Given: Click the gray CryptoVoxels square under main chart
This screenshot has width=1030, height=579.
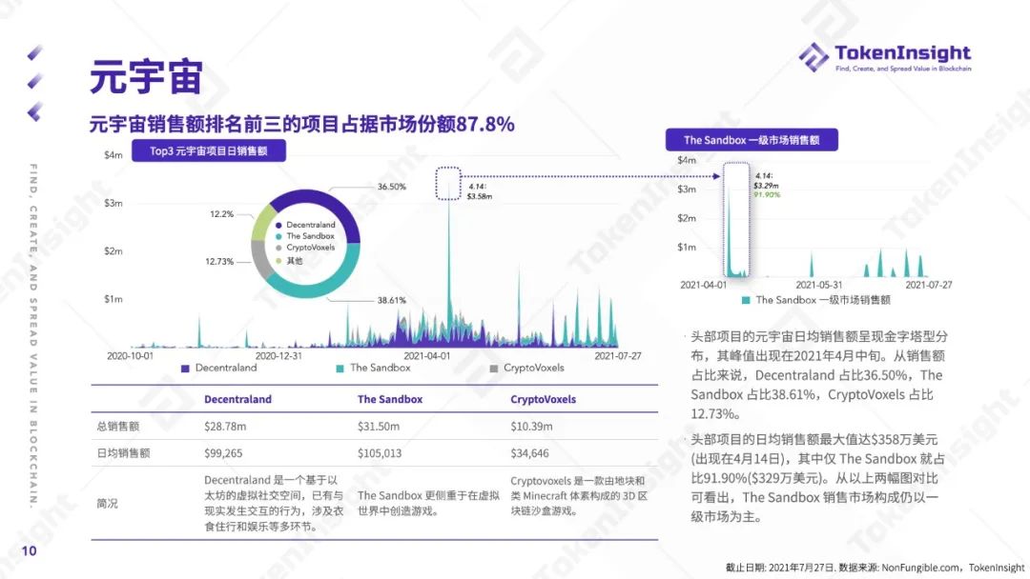Looking at the screenshot, I should 494,369.
